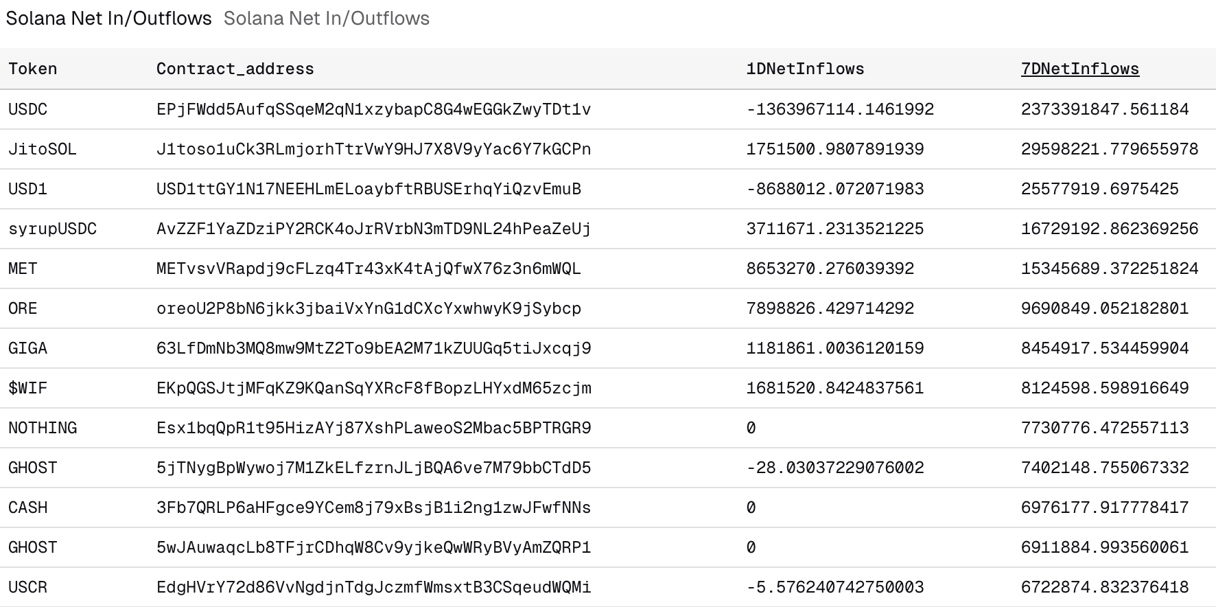Viewport: 1216px width, 607px height.
Task: Sort by the Contract_address column header
Action: tap(235, 69)
